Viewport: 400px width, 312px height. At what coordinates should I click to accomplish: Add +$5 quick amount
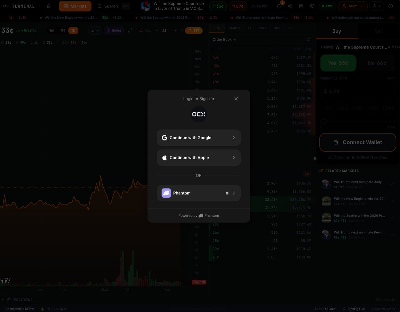pos(327,108)
